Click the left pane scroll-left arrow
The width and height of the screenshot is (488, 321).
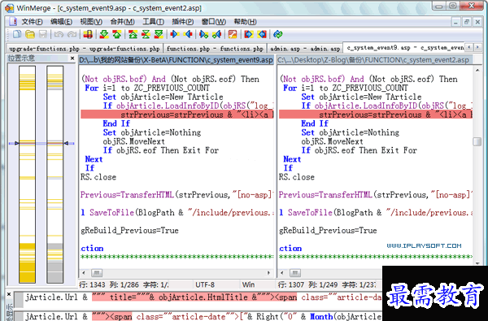(84, 273)
